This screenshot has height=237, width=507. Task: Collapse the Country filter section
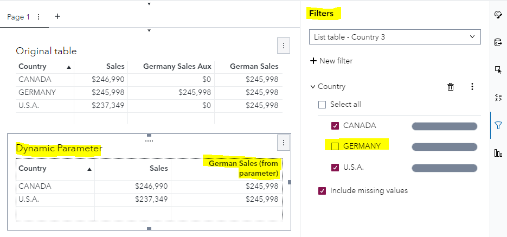tap(313, 87)
